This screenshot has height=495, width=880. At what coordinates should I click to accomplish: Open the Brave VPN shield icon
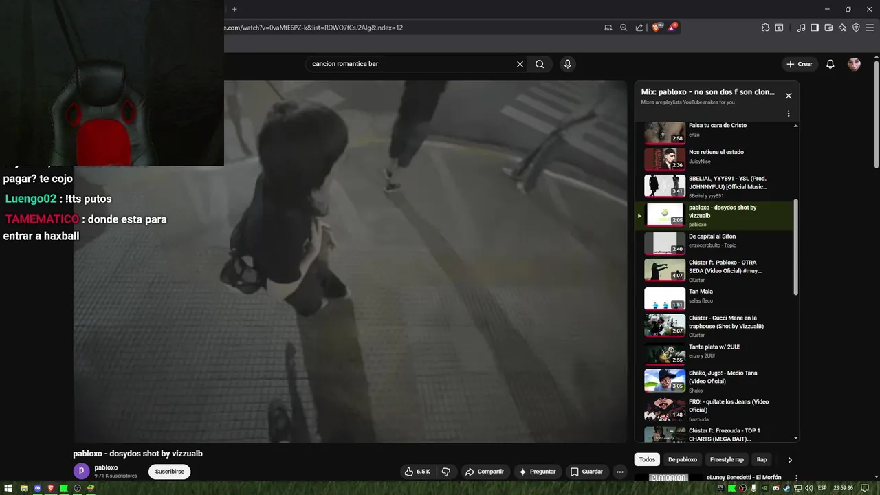(856, 27)
